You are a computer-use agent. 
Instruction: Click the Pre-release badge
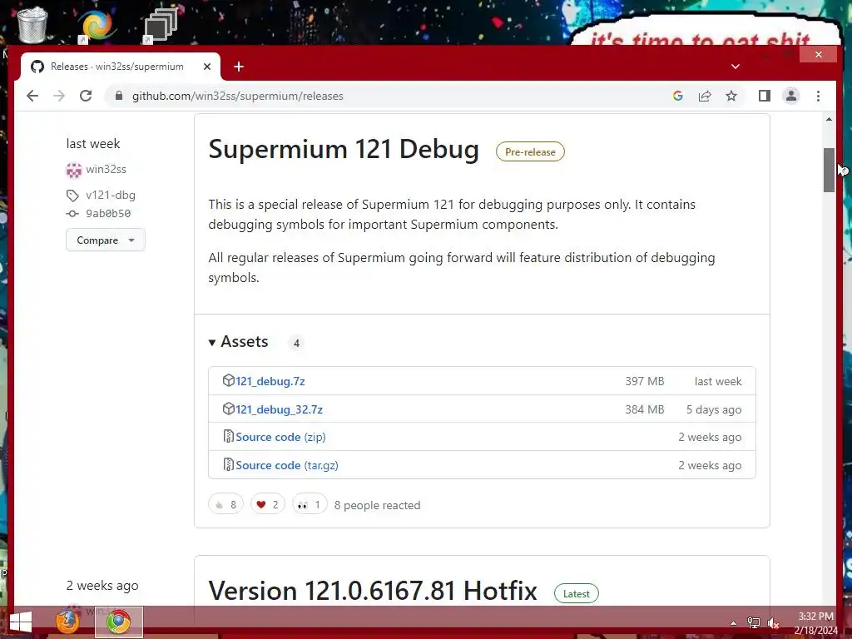coord(530,152)
